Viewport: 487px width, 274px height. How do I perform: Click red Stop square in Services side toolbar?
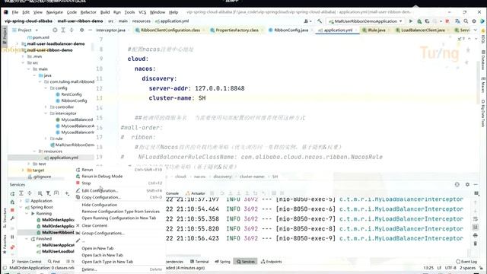12,210
